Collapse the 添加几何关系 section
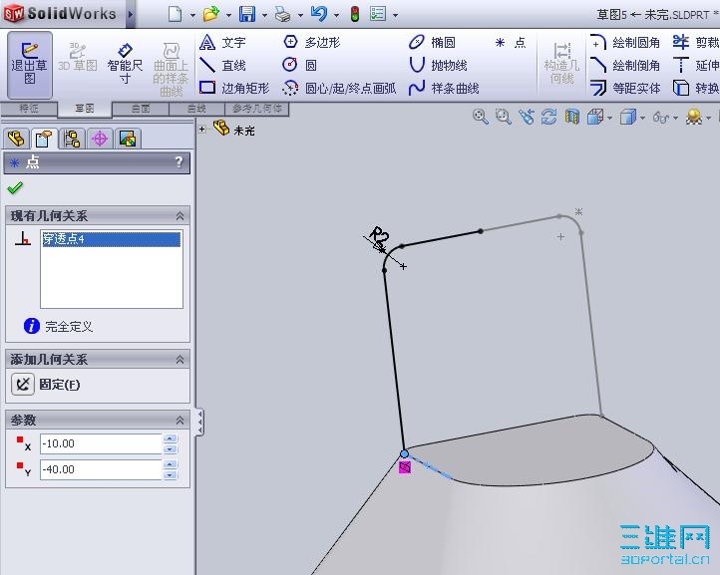Image resolution: width=720 pixels, height=575 pixels. click(x=180, y=360)
